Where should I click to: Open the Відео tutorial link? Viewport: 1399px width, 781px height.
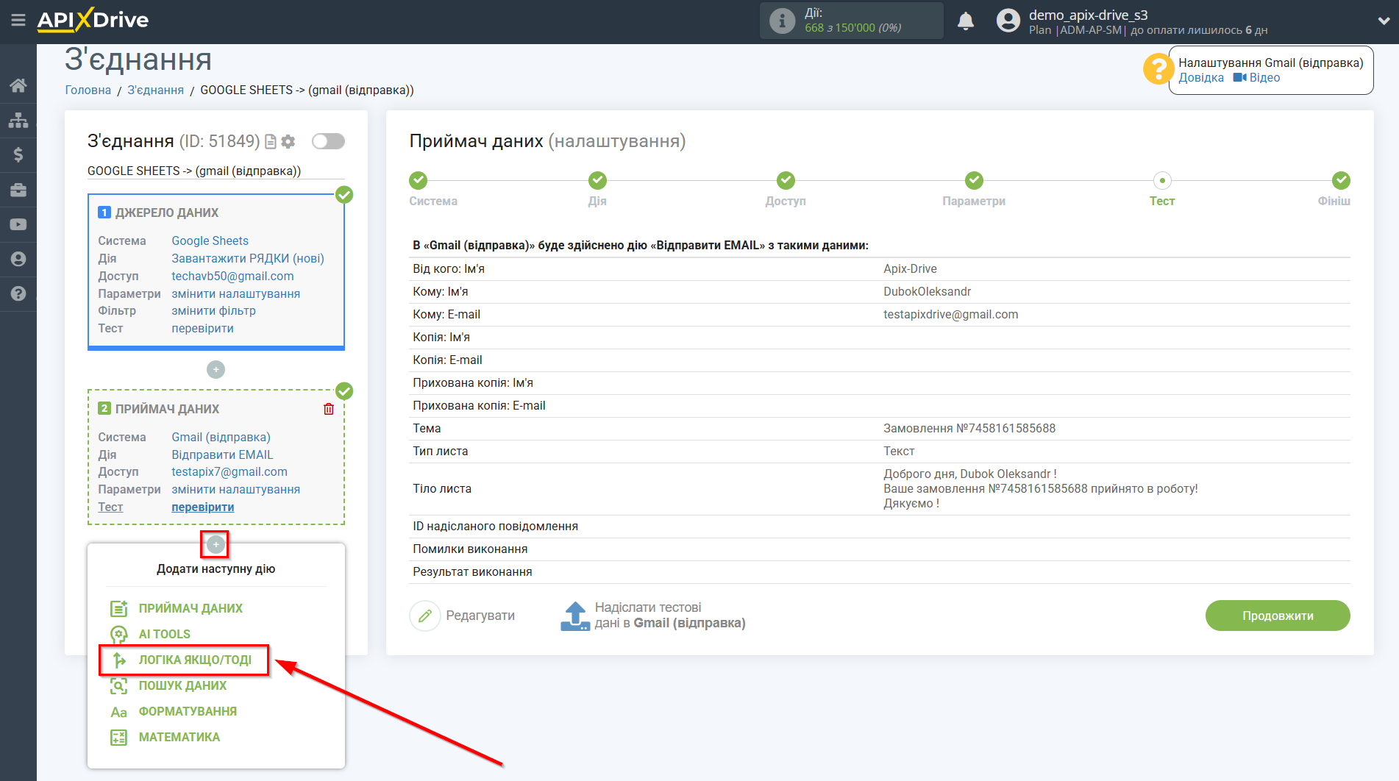(x=1257, y=78)
